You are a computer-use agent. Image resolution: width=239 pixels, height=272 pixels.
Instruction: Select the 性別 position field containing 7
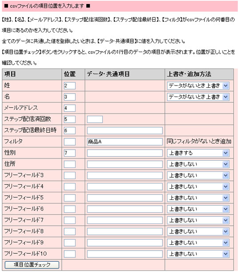[70, 153]
